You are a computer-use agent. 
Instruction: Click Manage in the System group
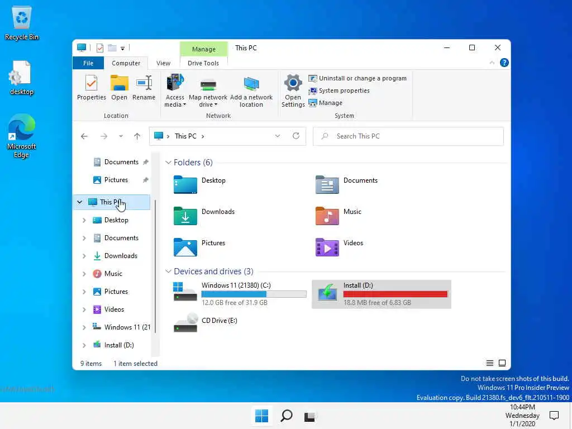click(326, 103)
